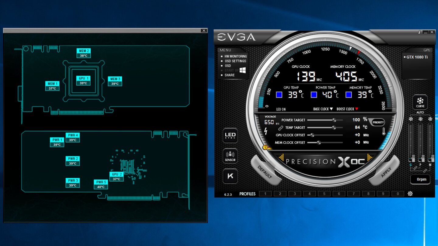Image resolution: width=438 pixels, height=246 pixels.
Task: Click the GPU 2 sensor label
Action: tap(116, 176)
